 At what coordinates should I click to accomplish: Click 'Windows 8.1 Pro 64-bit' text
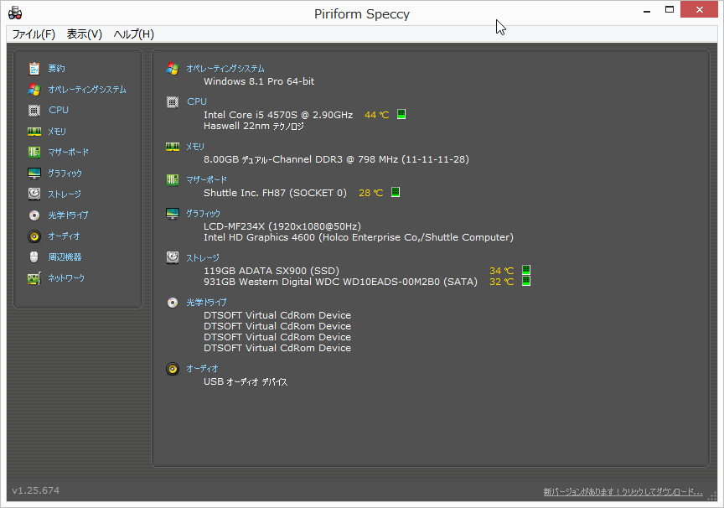pyautogui.click(x=259, y=82)
